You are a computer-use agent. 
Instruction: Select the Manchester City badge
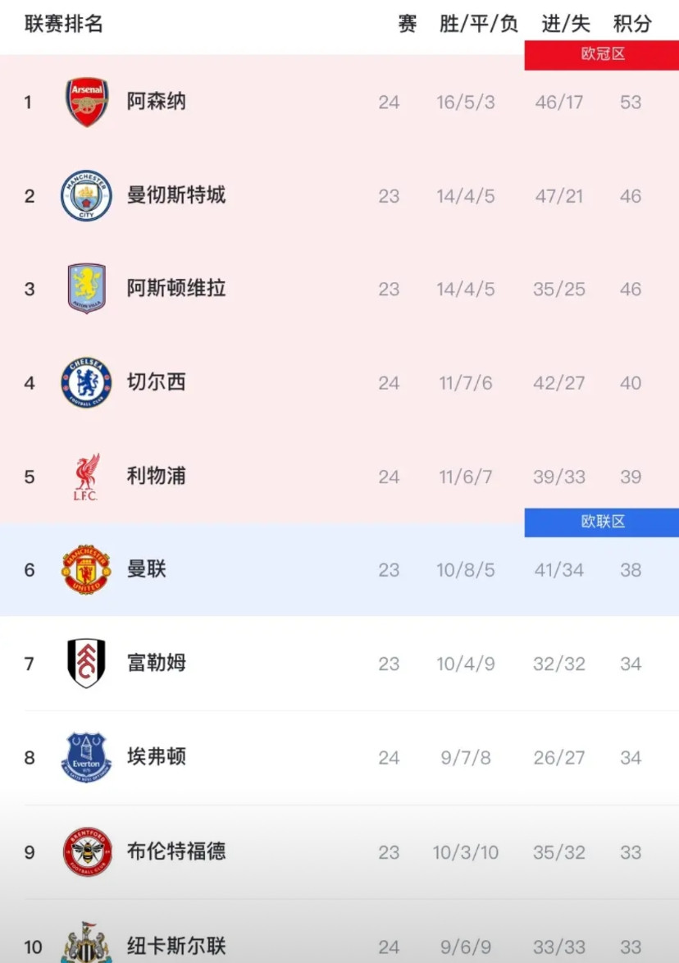[x=85, y=195]
